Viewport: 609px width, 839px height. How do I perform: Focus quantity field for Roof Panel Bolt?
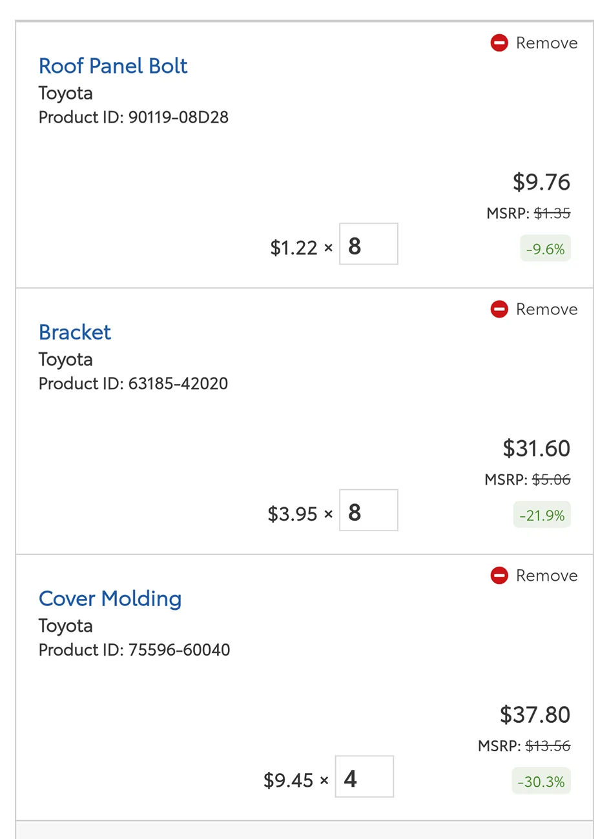click(x=369, y=244)
